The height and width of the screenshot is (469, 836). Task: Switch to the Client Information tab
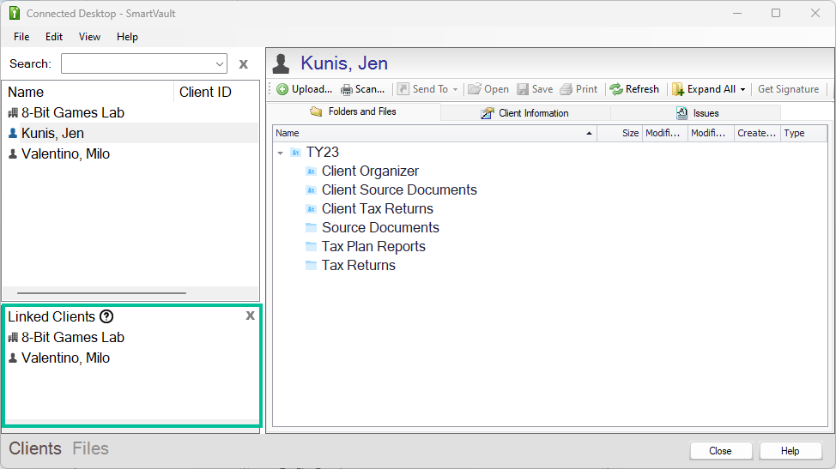[525, 113]
